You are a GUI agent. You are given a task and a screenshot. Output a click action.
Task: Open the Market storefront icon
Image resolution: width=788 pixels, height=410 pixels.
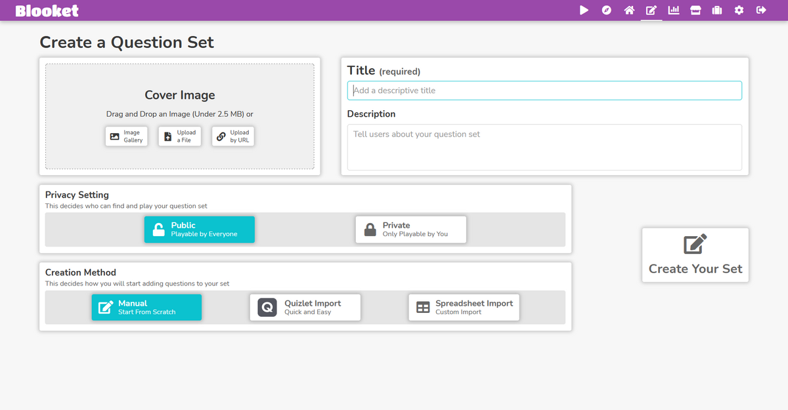coord(695,10)
